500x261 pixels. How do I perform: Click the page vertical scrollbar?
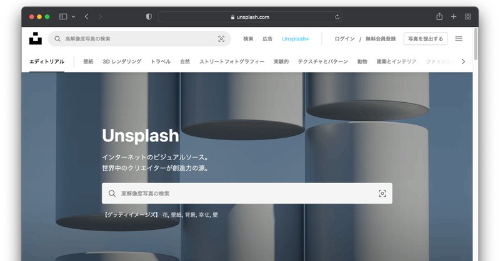click(x=476, y=44)
